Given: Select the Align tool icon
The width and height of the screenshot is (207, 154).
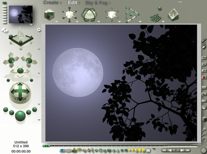Looking at the screenshot, I should [x=132, y=14].
